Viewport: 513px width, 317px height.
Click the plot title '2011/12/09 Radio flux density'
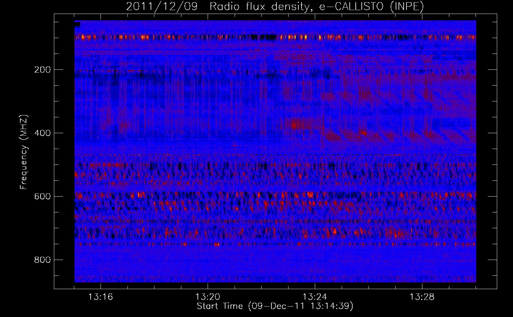pos(275,6)
